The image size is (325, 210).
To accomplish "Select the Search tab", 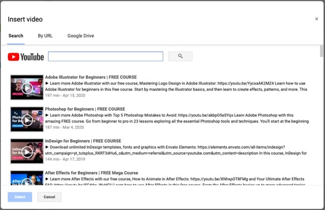I will coord(15,36).
